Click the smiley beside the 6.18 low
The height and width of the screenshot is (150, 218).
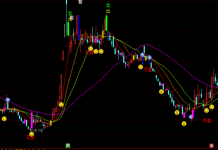pos(32,134)
